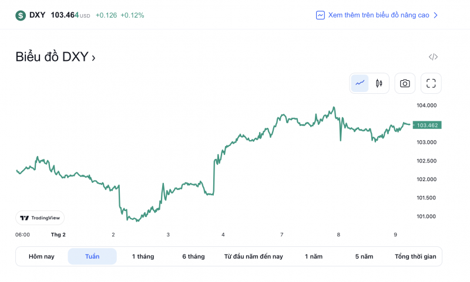The width and height of the screenshot is (470, 282).
Task: Open 'Xem thêm trên biểu đồ nâng cao' link
Action: [x=378, y=15]
